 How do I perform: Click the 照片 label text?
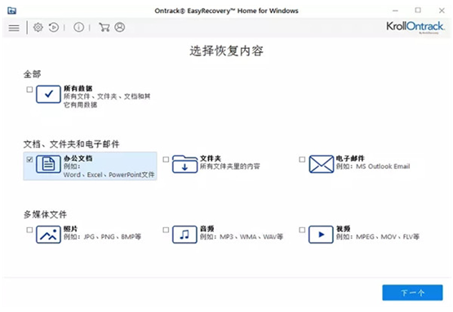[71, 229]
